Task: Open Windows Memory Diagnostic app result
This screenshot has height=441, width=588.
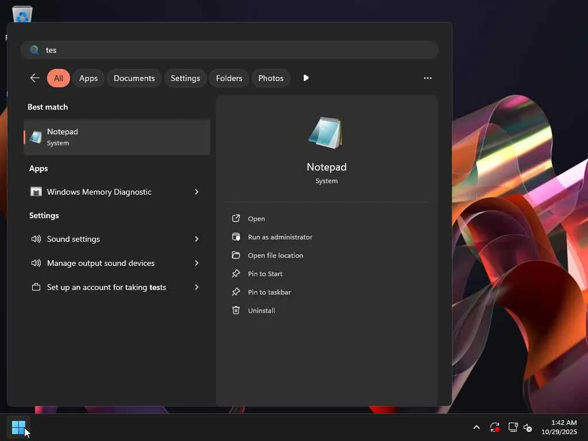Action: (117, 192)
